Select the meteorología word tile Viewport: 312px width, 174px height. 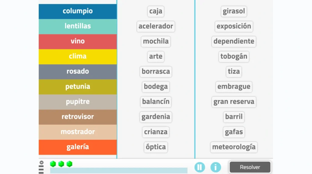tap(234, 147)
